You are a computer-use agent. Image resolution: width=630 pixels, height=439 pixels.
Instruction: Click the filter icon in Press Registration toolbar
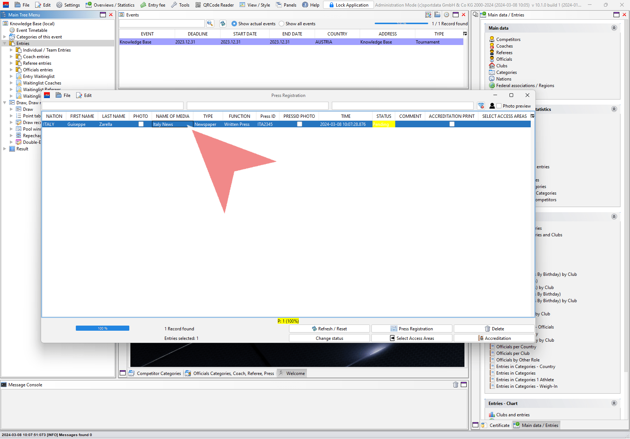pos(481,106)
